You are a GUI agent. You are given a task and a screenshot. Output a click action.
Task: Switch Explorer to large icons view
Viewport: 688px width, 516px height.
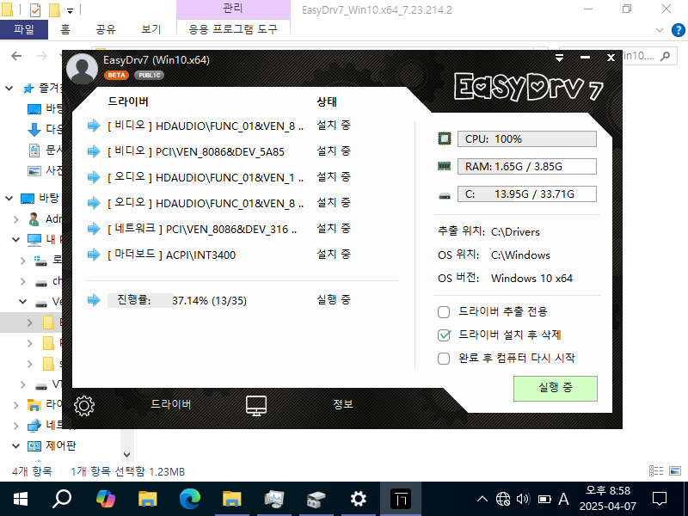coord(675,471)
